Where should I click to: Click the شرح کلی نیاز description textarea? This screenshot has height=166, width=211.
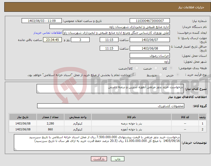[x=110, y=89]
